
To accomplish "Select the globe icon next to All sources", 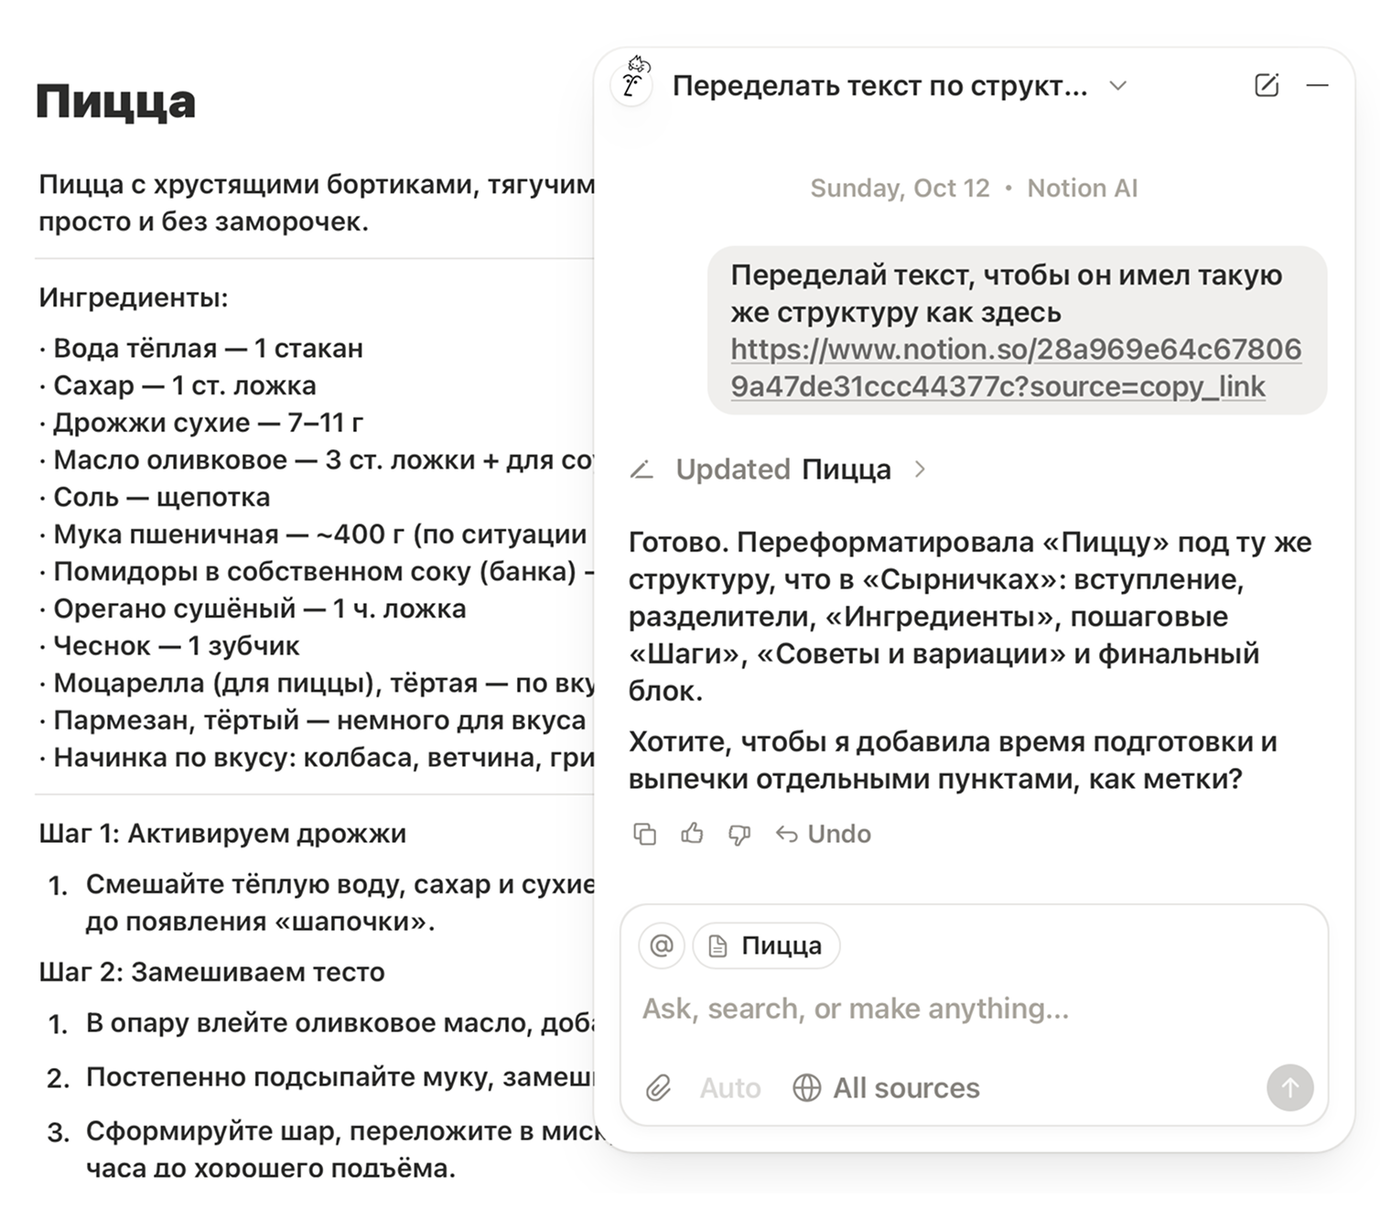I will (x=806, y=1088).
